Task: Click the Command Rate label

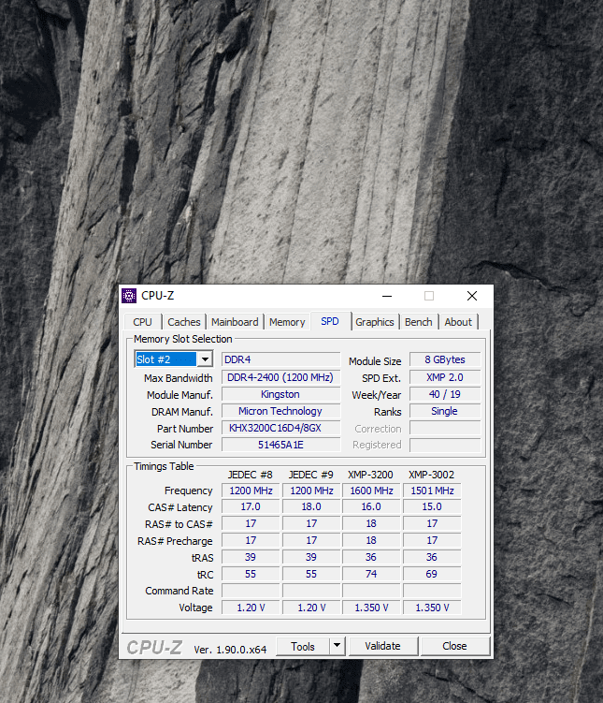Action: pos(179,591)
